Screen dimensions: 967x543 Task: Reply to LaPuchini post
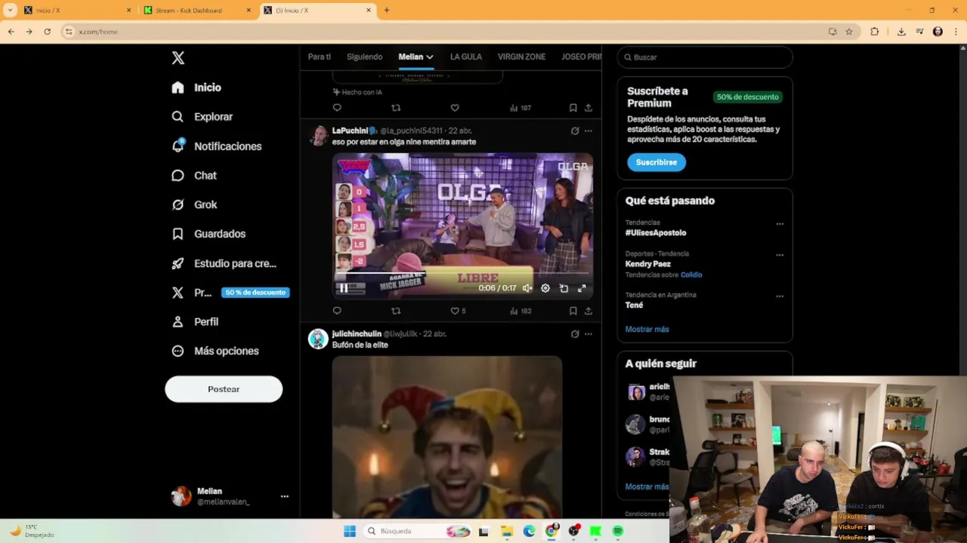tap(337, 311)
